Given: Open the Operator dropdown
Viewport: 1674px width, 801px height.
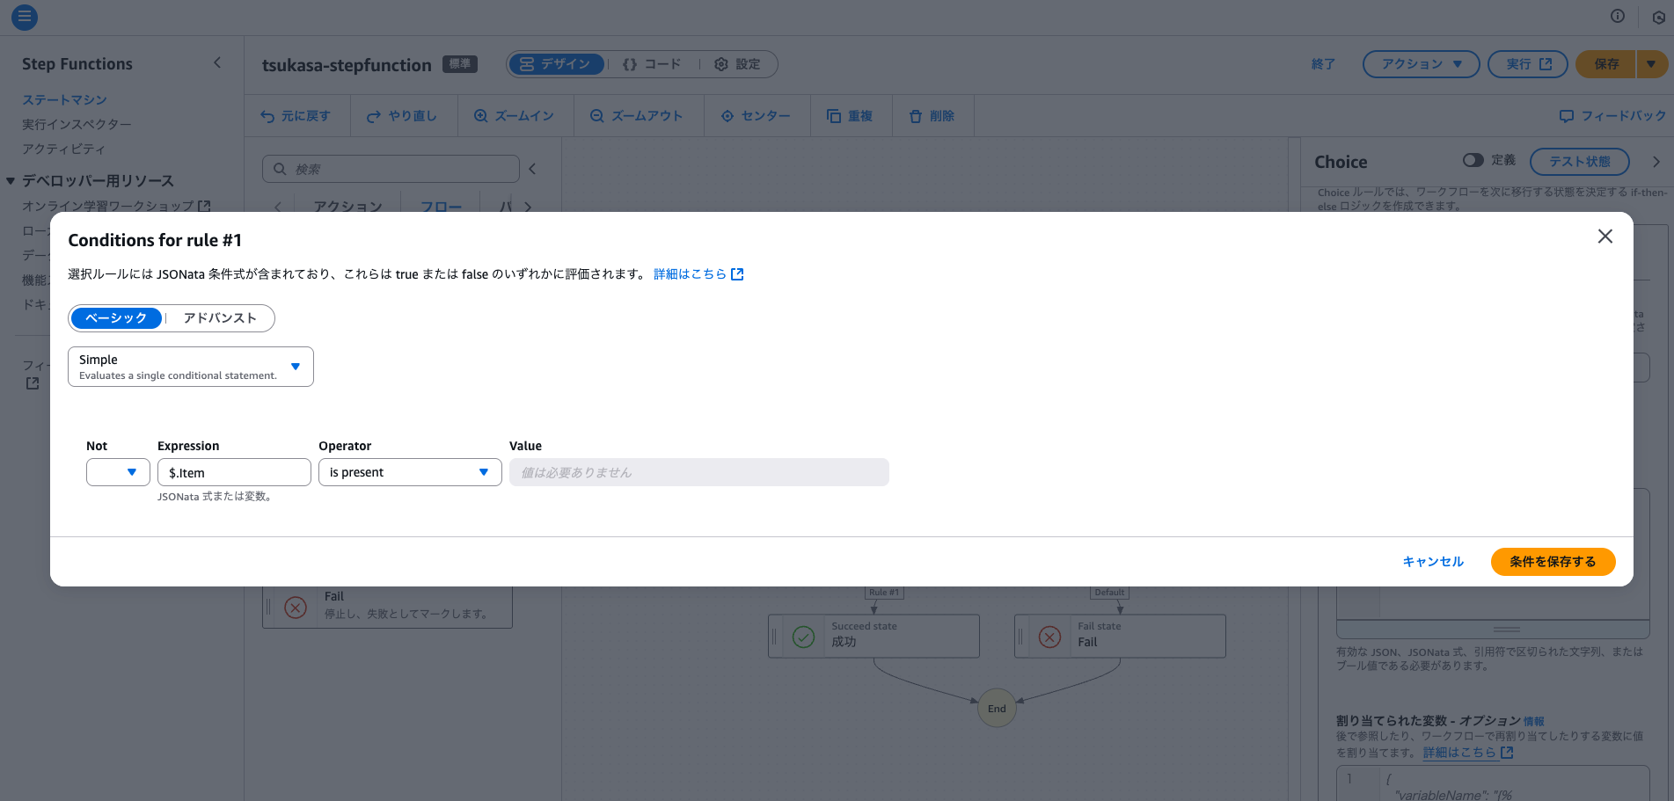Looking at the screenshot, I should point(410,472).
